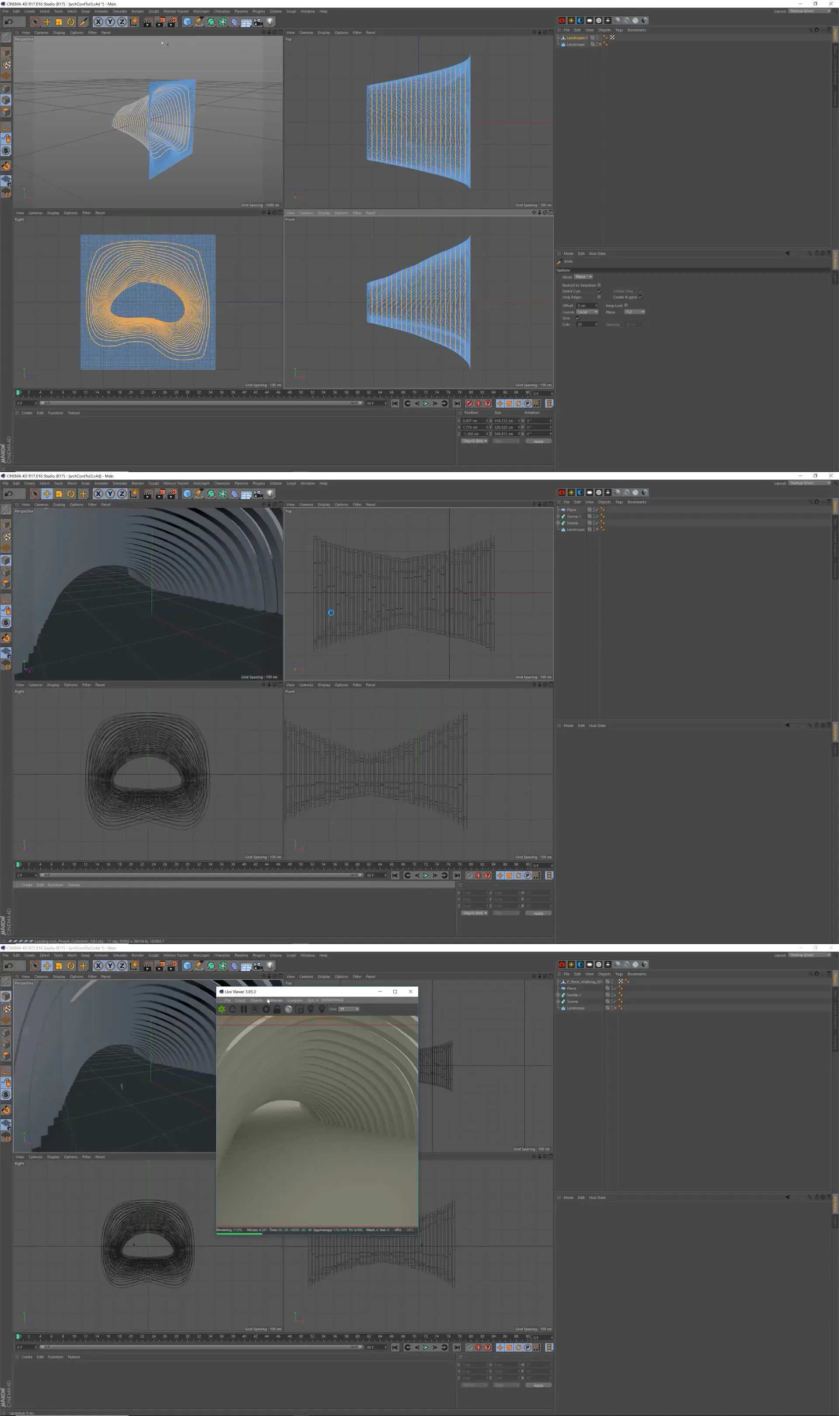Screen dimensions: 839x1416
Task: Click Apply in the Knife window coordinates panel
Action: point(538,441)
